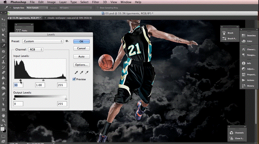Toggle the Preview checkbox
259x144 pixels.
pyautogui.click(x=74, y=79)
